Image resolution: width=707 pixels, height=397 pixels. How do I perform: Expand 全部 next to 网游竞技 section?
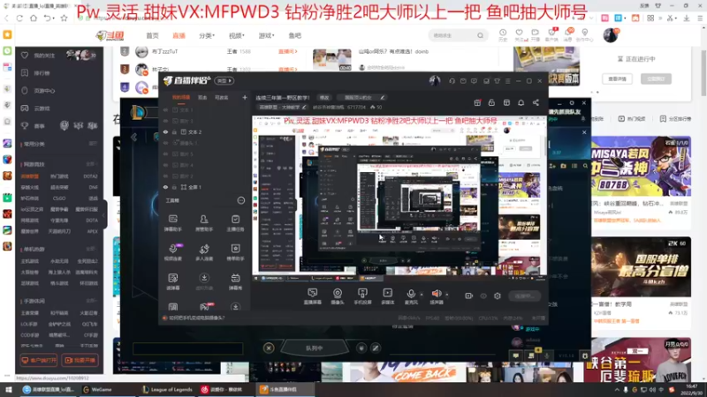point(92,164)
